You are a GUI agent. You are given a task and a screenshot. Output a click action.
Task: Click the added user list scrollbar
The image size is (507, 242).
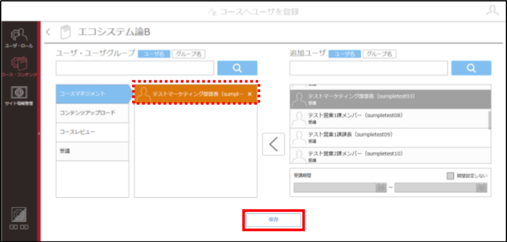click(489, 120)
